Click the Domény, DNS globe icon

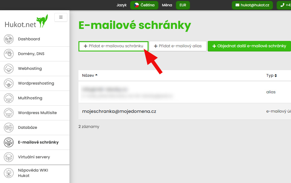pyautogui.click(x=9, y=54)
